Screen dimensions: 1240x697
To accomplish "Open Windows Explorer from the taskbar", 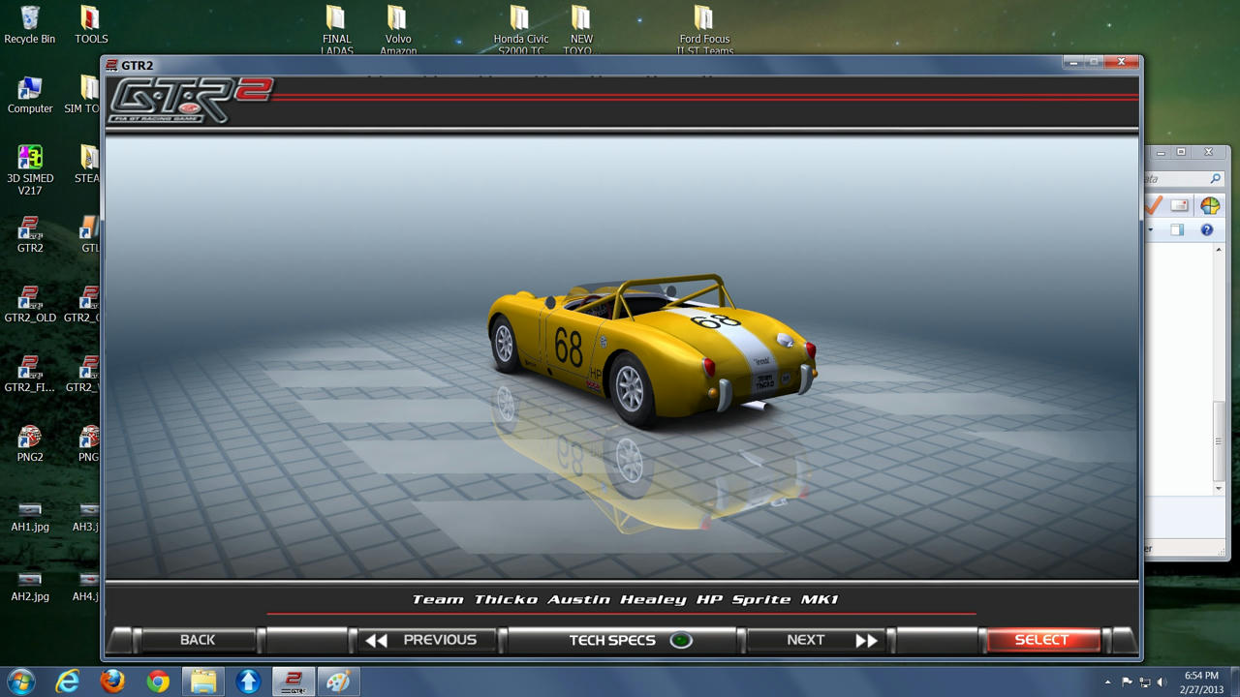I will point(203,682).
